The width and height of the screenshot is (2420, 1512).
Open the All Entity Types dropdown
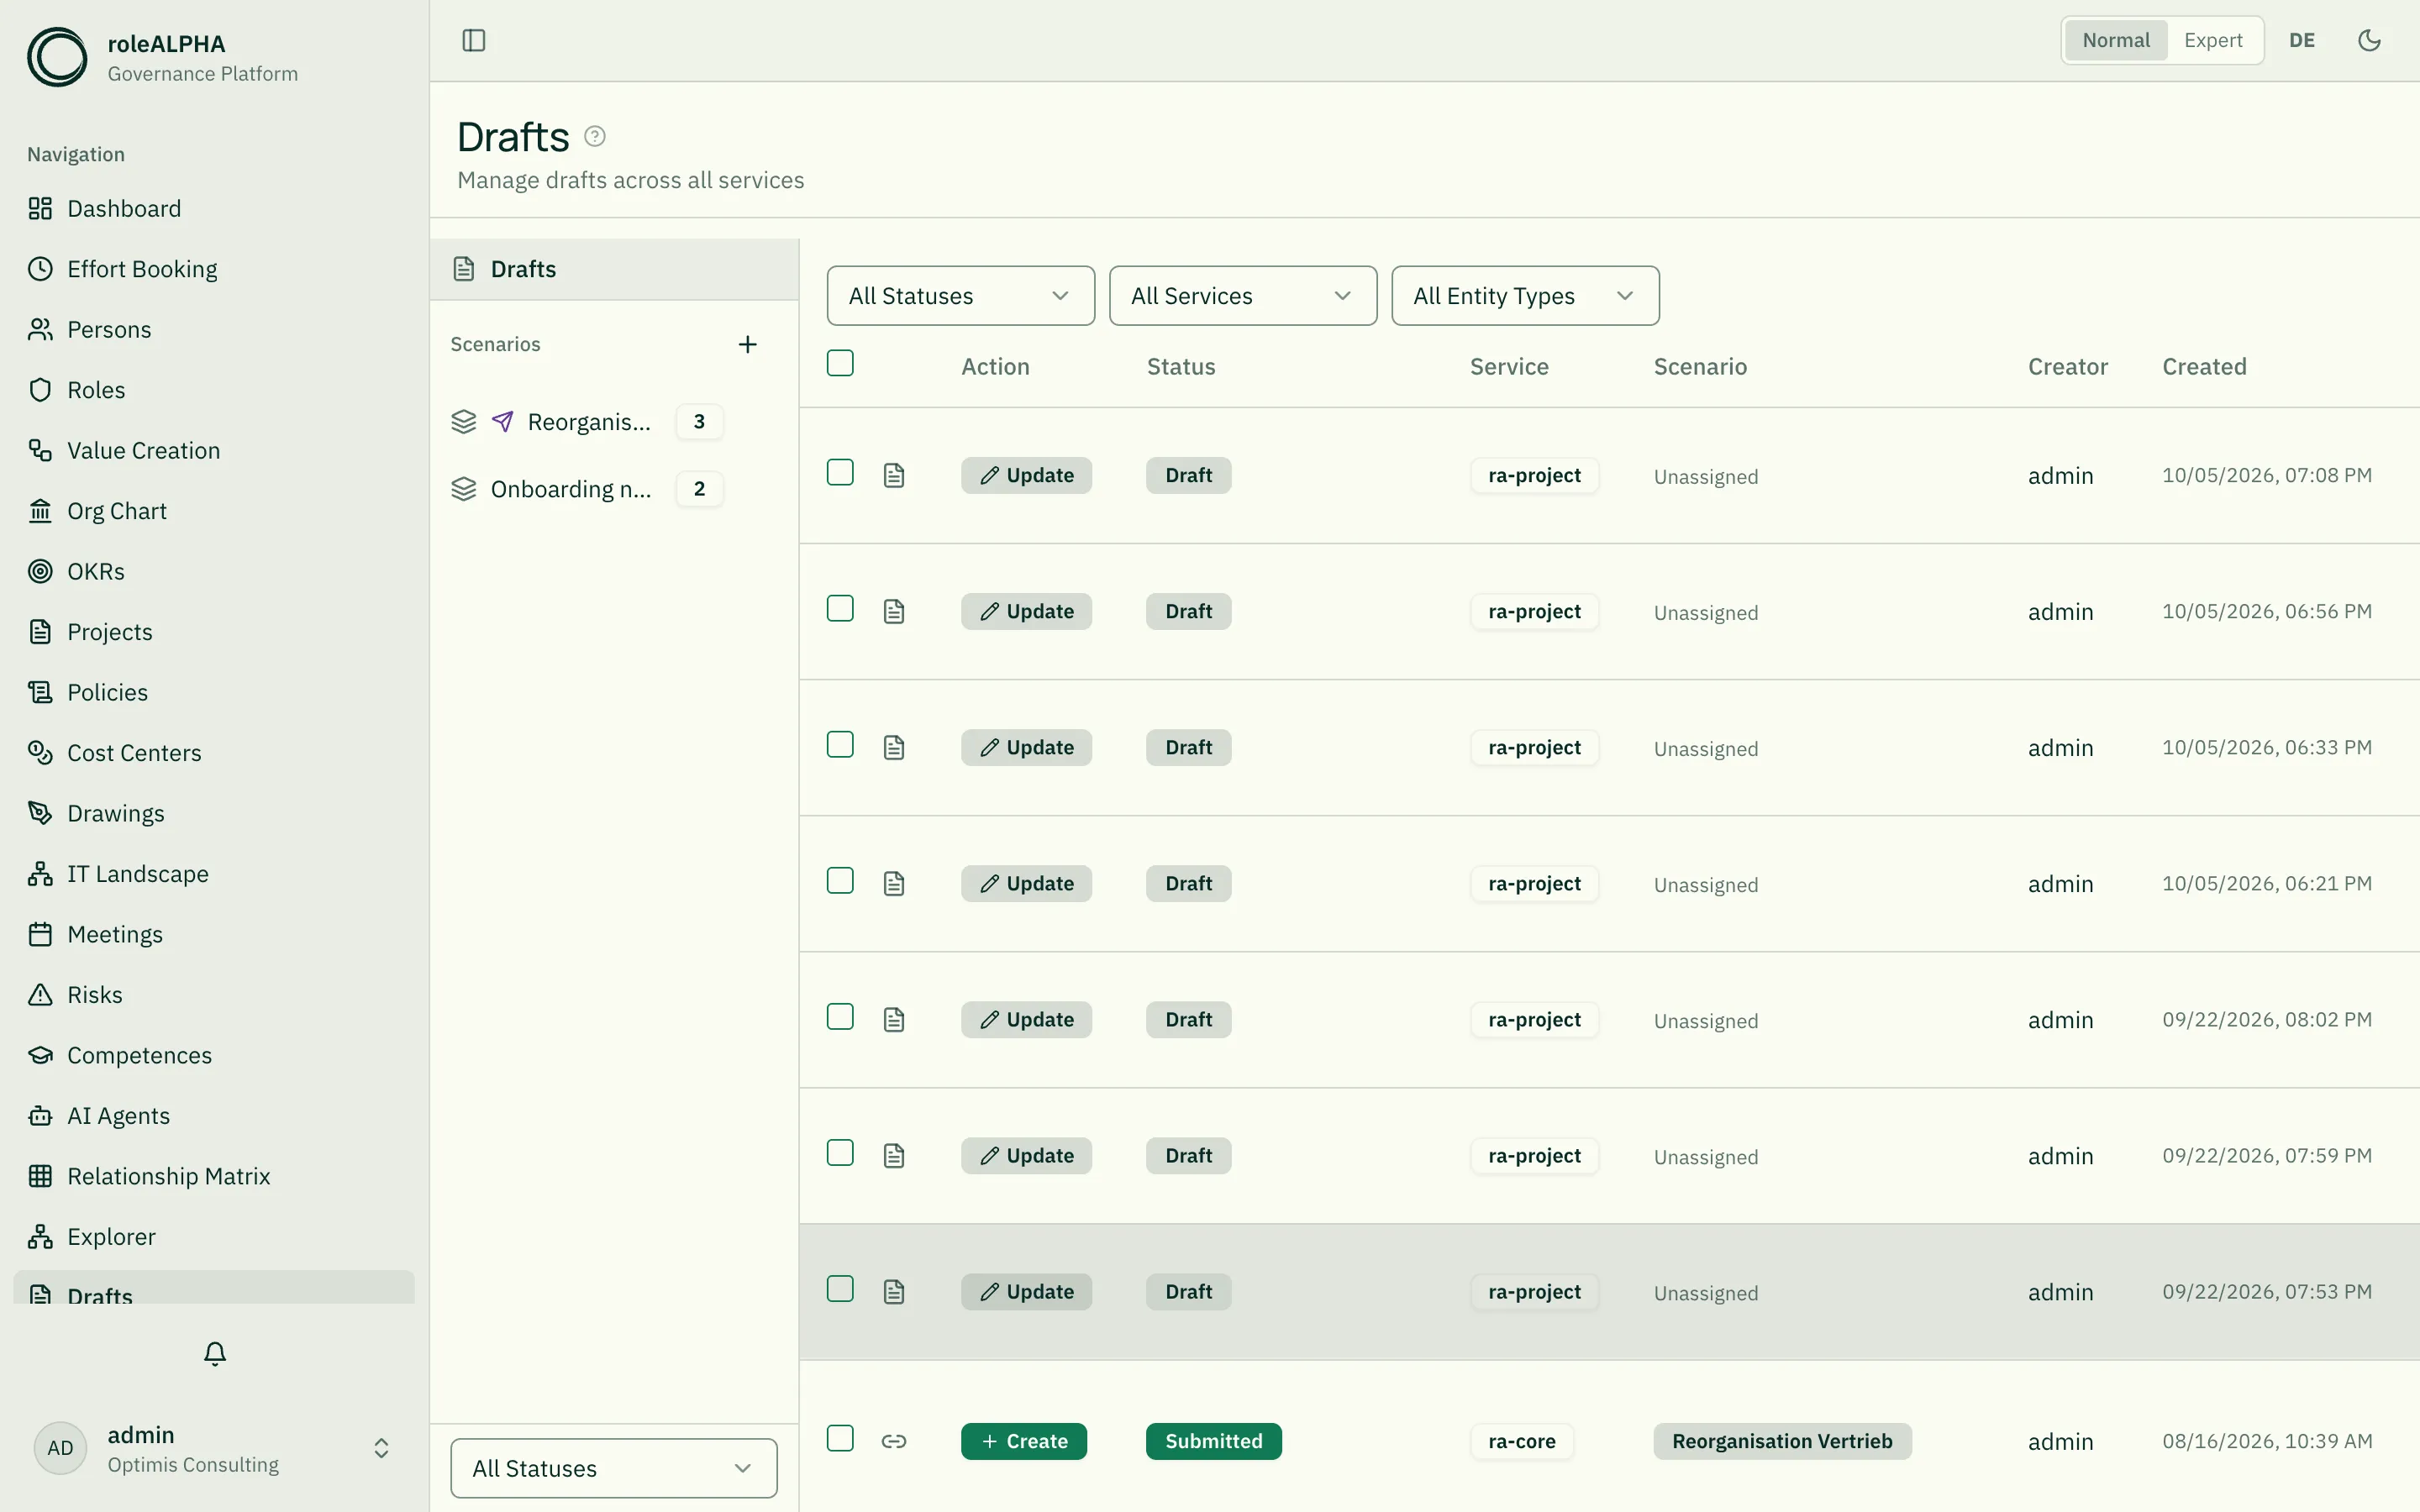1525,296
